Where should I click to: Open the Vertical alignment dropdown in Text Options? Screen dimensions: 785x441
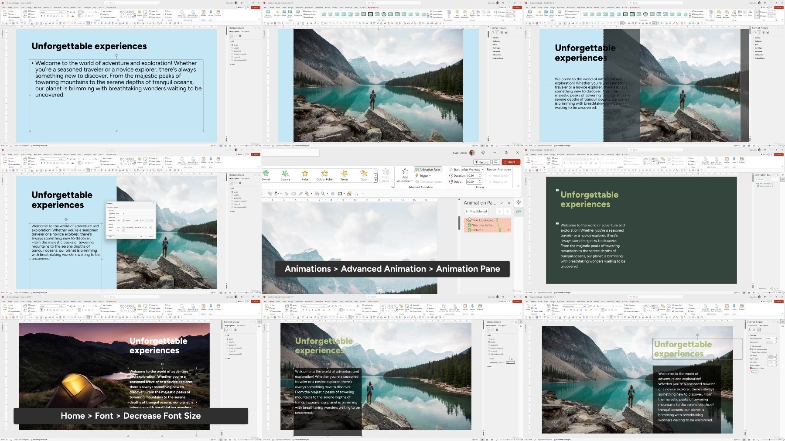coord(771,338)
